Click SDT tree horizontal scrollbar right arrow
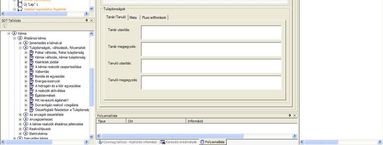 pos(86,142)
